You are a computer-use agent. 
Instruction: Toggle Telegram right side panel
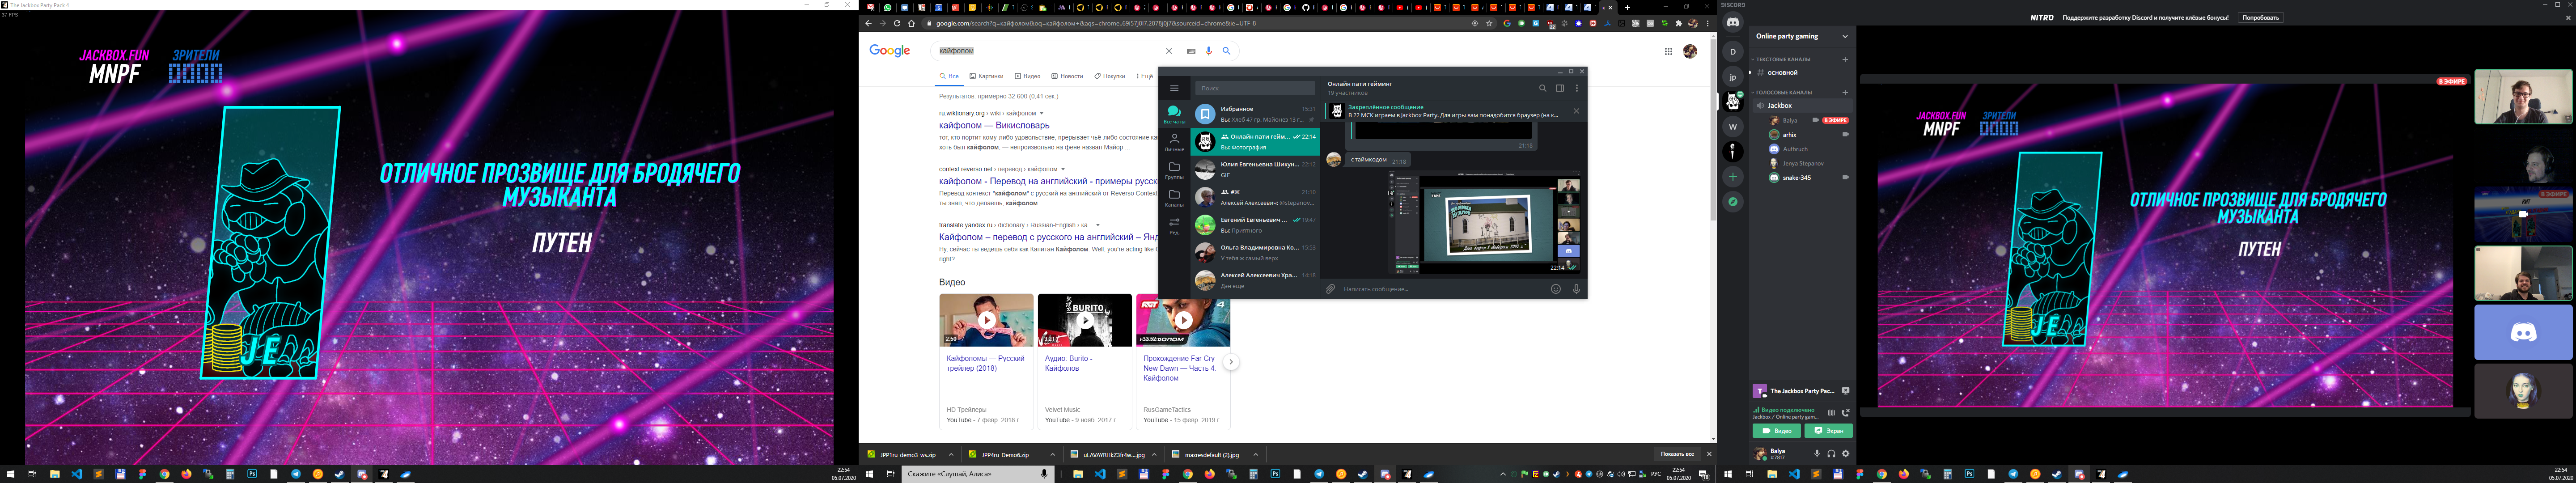point(1559,88)
